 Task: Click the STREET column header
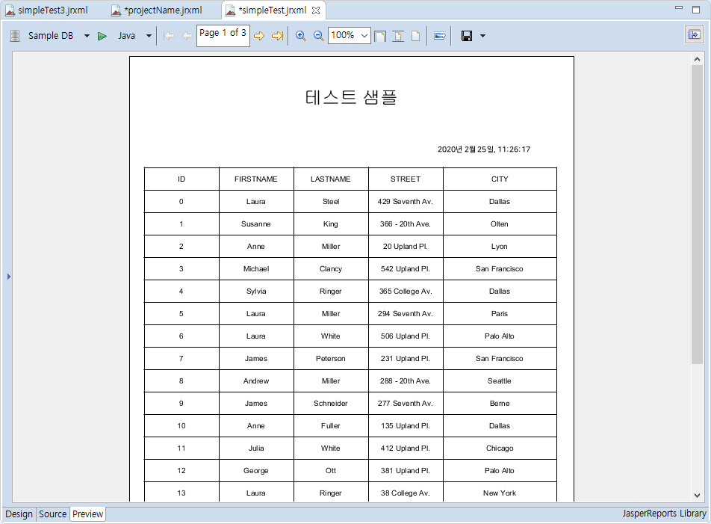click(406, 179)
